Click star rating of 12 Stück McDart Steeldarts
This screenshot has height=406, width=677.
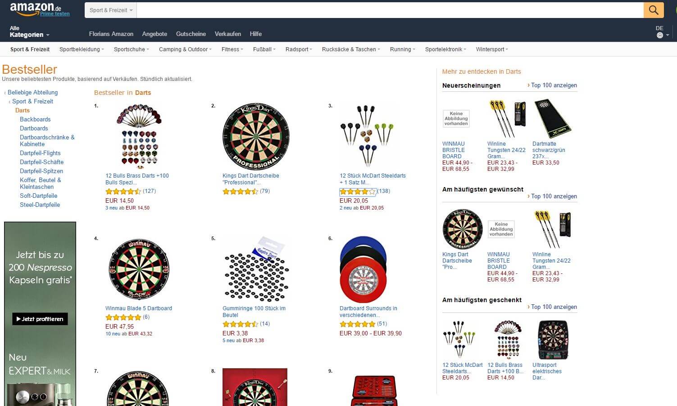[358, 192]
